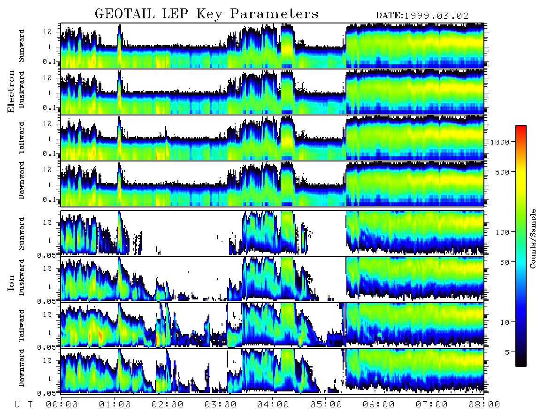Click the Electron Duskward axis label
536x413 pixels.
22,90
